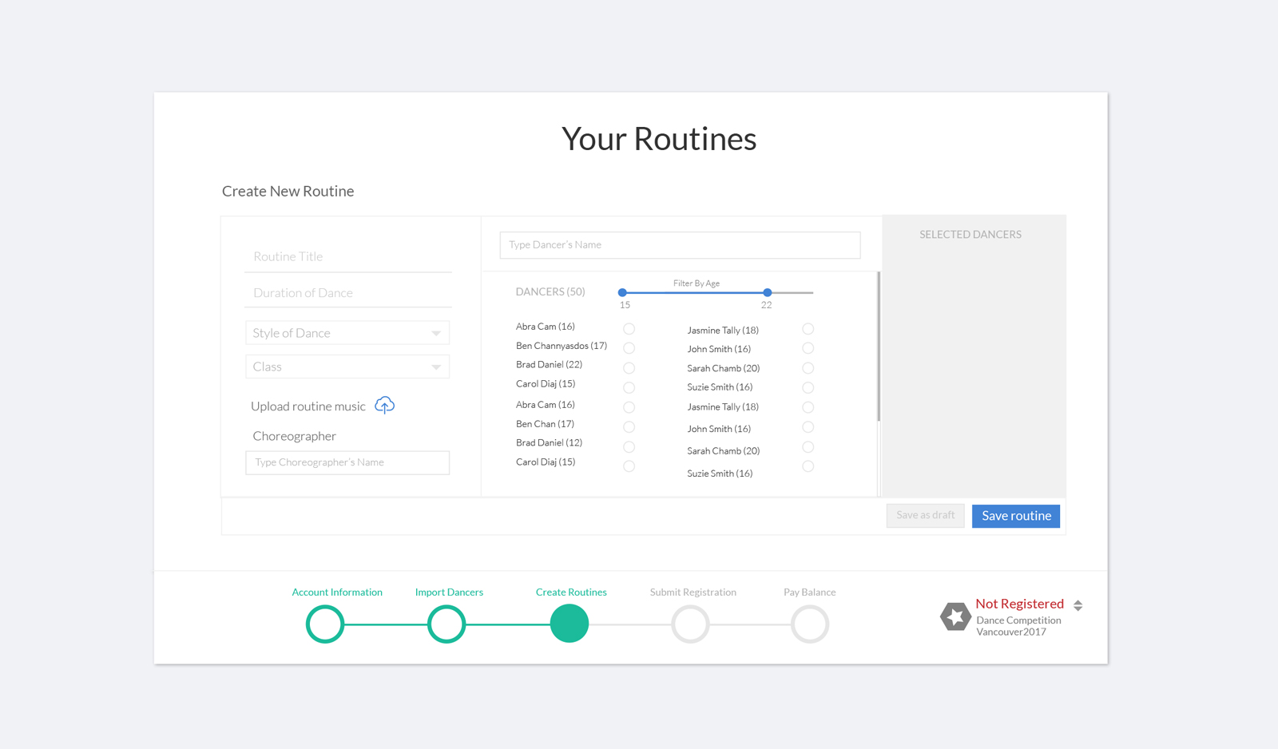Focus the Type Choreographer's Name field
1278x749 pixels.
[x=347, y=462]
